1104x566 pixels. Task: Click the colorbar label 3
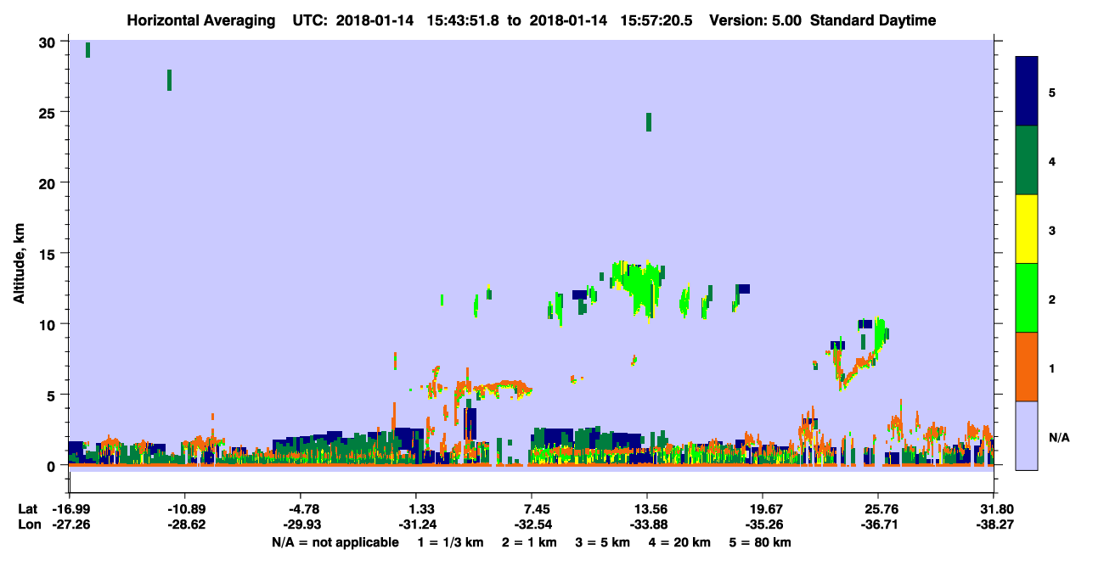(1052, 230)
